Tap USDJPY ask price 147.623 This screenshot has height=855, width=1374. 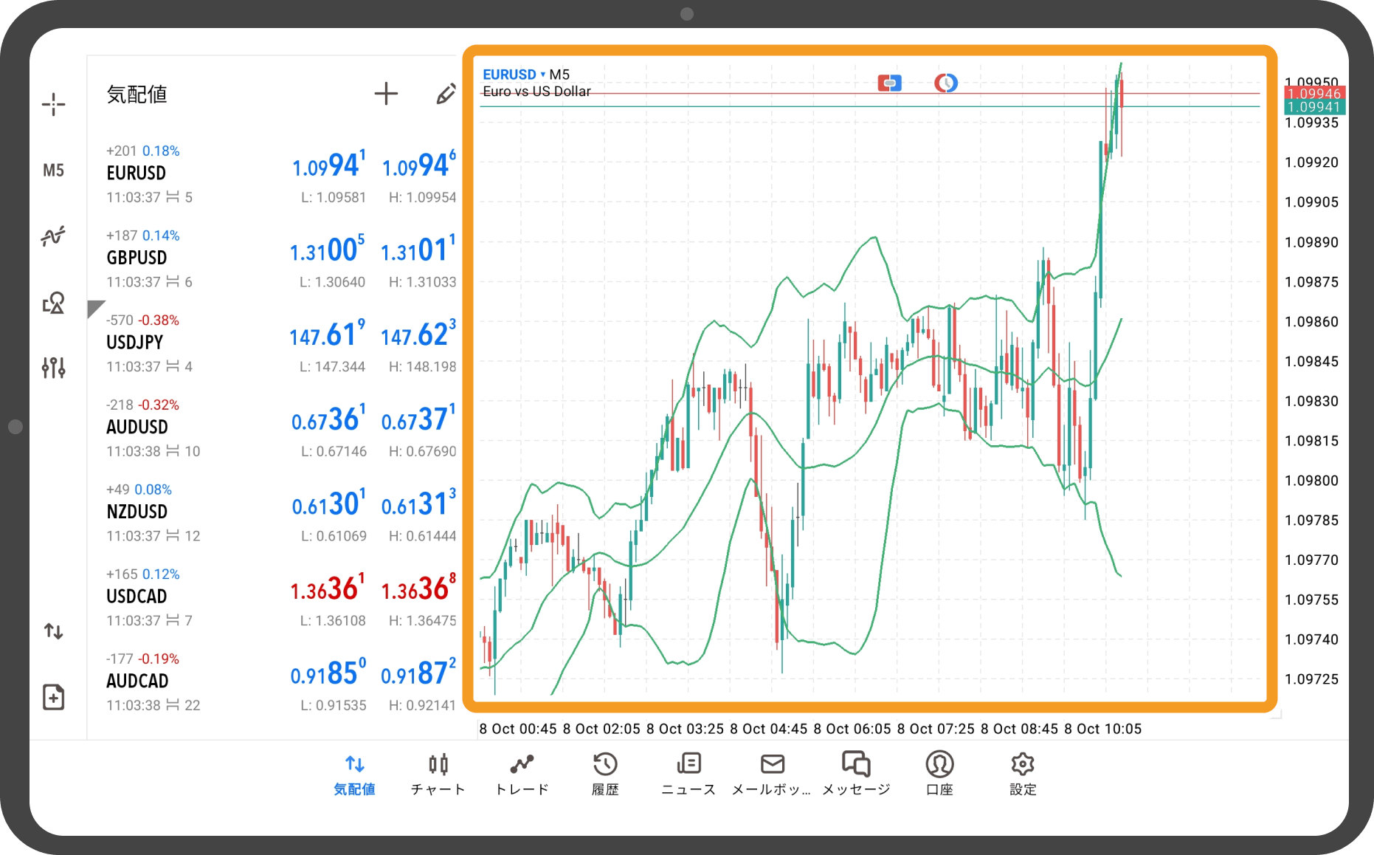click(x=418, y=334)
